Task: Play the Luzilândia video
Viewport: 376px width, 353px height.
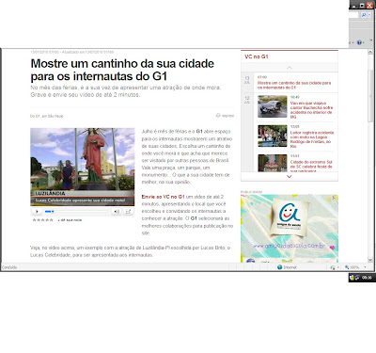Action: 37,212
